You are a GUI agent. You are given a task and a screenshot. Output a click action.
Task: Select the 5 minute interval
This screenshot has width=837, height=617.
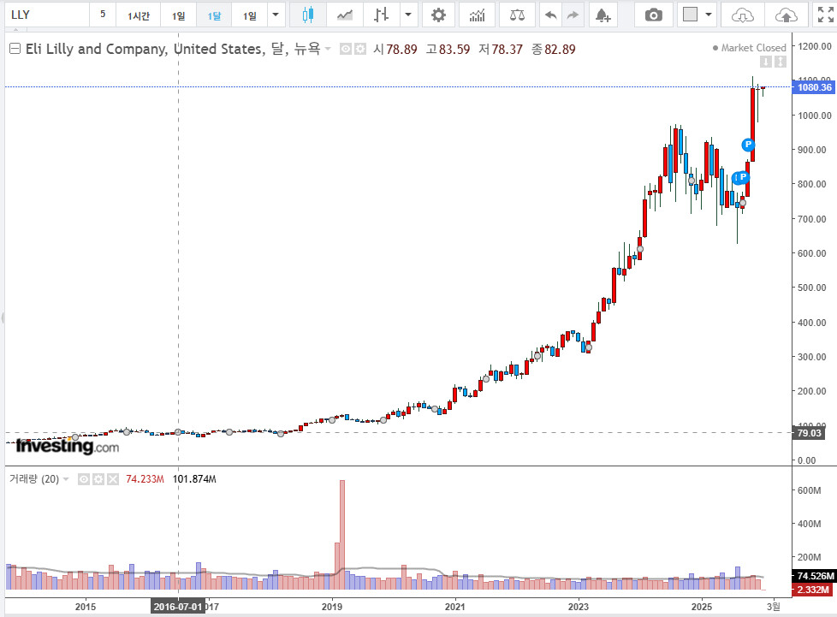(103, 15)
